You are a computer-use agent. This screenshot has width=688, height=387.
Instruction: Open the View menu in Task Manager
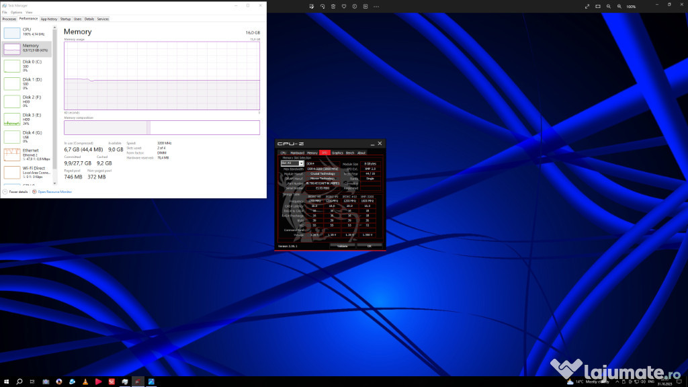click(29, 12)
